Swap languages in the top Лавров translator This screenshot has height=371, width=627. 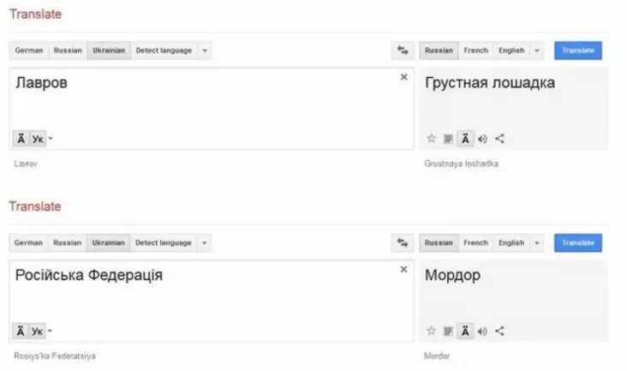pyautogui.click(x=402, y=51)
